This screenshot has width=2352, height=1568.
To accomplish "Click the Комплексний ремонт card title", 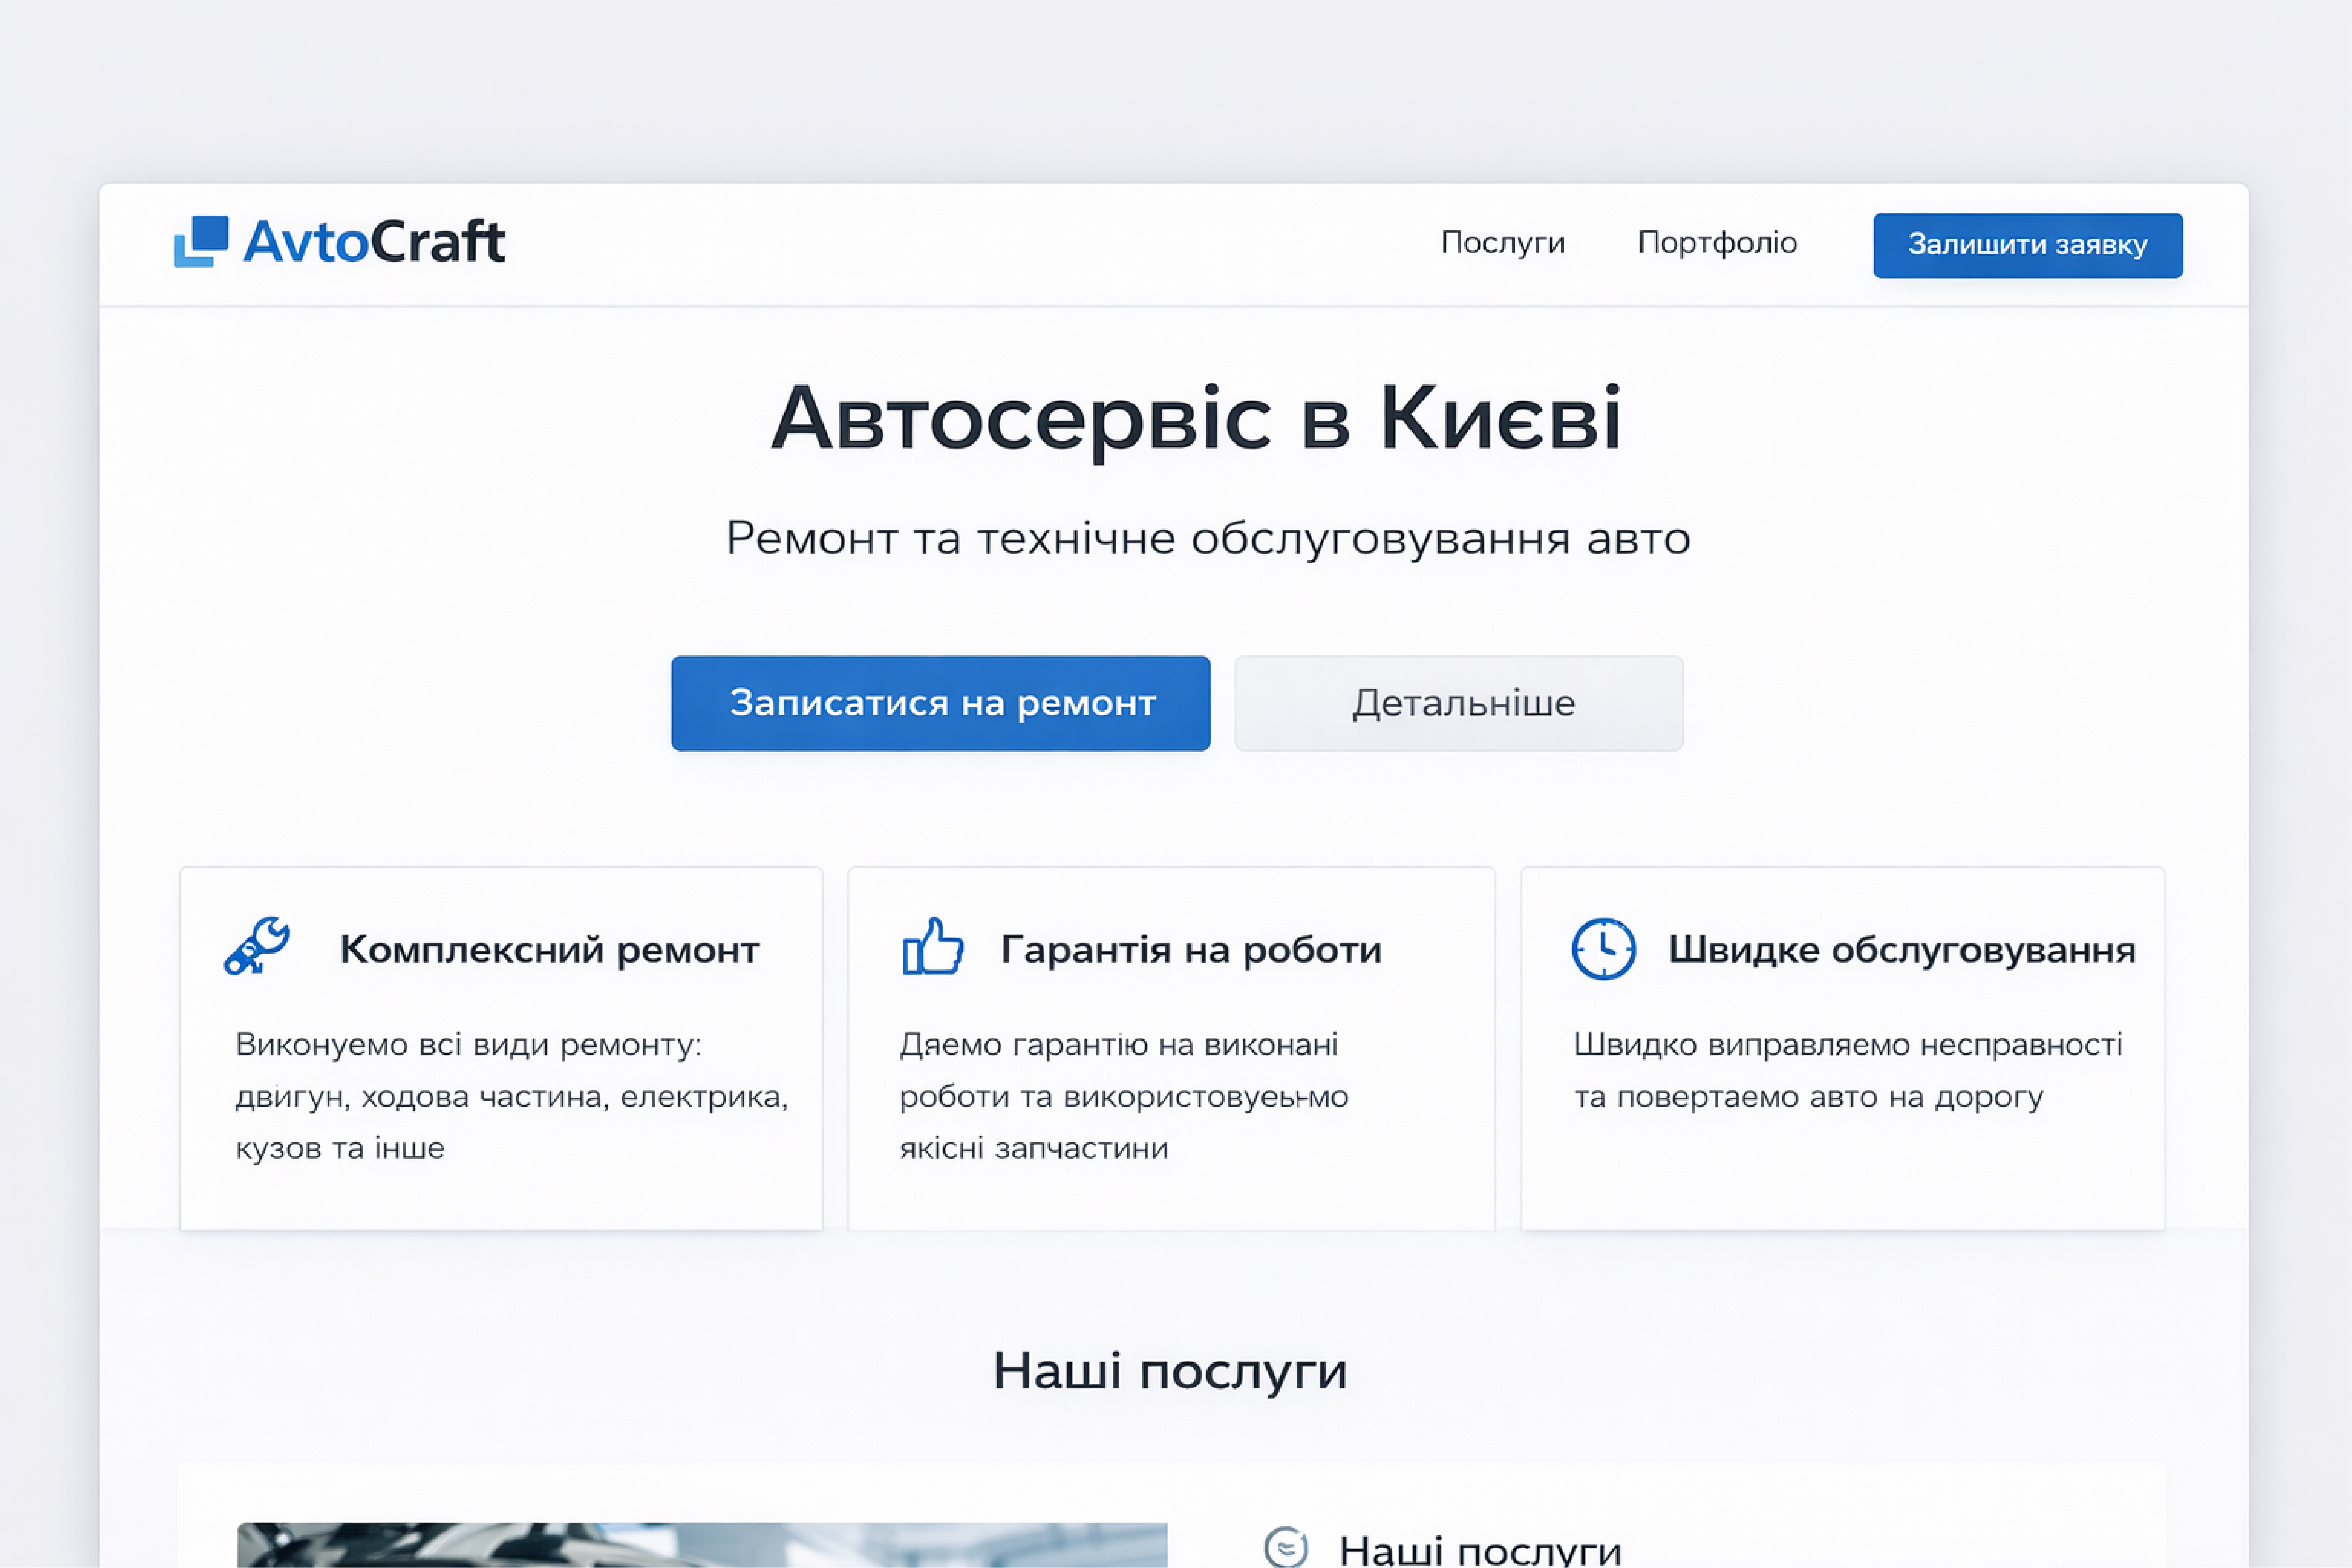I will (x=550, y=950).
